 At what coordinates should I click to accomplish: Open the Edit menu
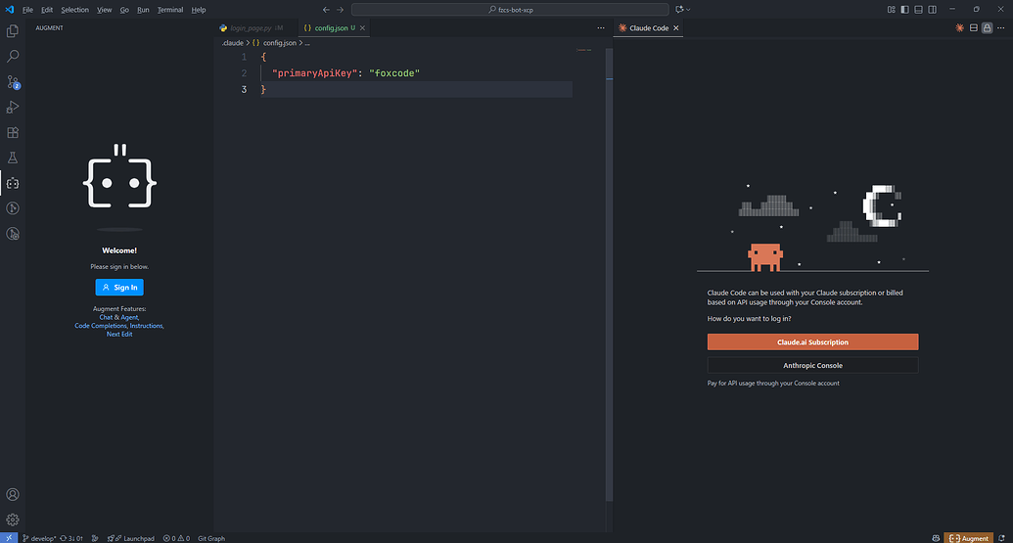47,10
